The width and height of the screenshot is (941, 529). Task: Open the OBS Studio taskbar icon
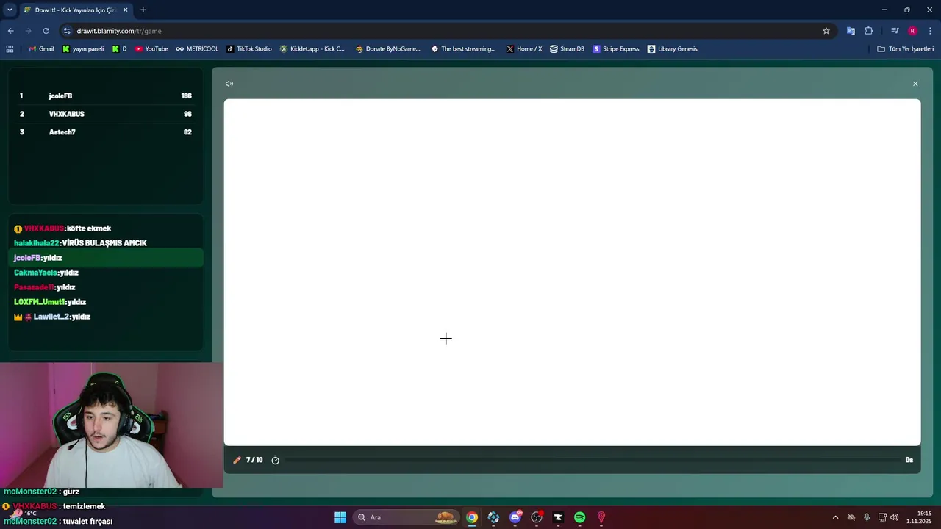click(x=537, y=517)
